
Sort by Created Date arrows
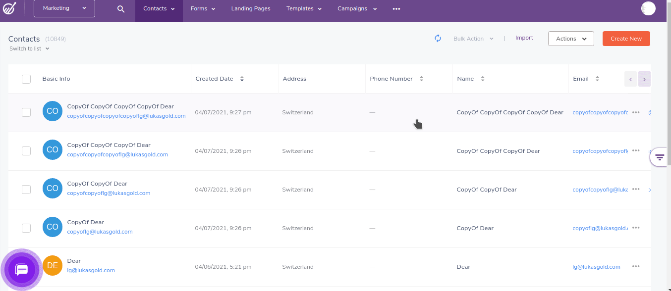242,79
